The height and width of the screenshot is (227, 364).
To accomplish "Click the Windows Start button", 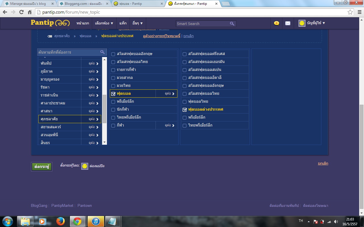I will 7,221.
